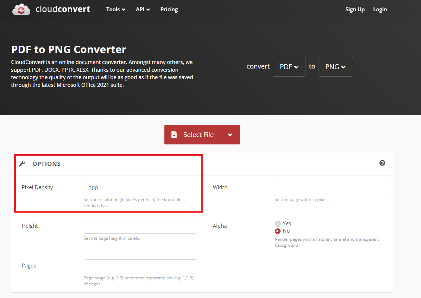Open the PDF source format dropdown
Screen dimensions: 421x298
289,67
